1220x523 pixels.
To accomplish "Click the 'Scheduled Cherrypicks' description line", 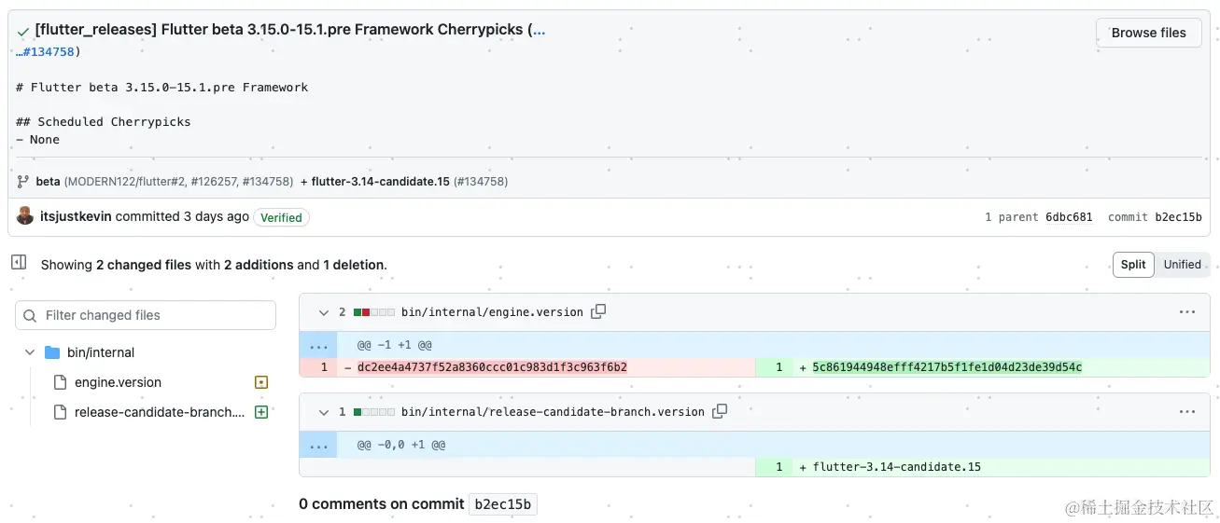I will click(104, 122).
